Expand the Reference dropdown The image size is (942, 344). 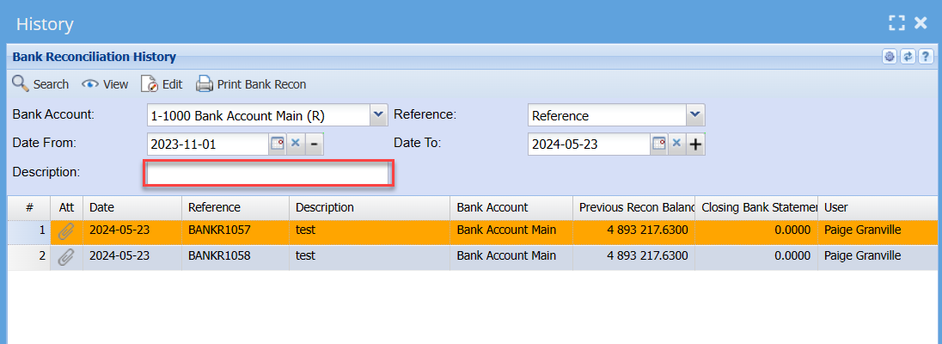tap(695, 114)
